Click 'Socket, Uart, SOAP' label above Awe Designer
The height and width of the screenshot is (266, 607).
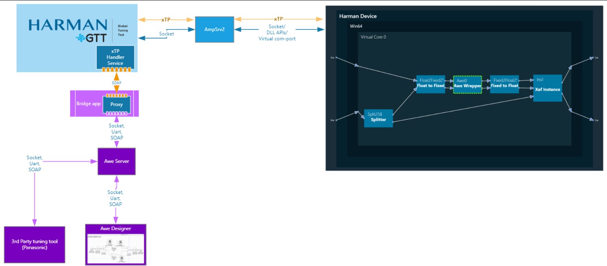pos(115,198)
